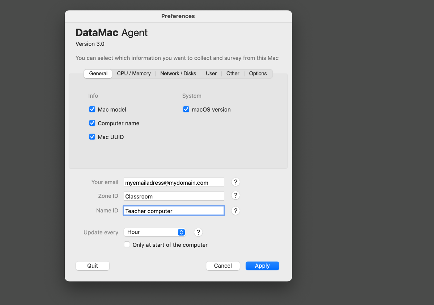Select the General tab
Viewport: 434px width, 305px height.
point(98,74)
